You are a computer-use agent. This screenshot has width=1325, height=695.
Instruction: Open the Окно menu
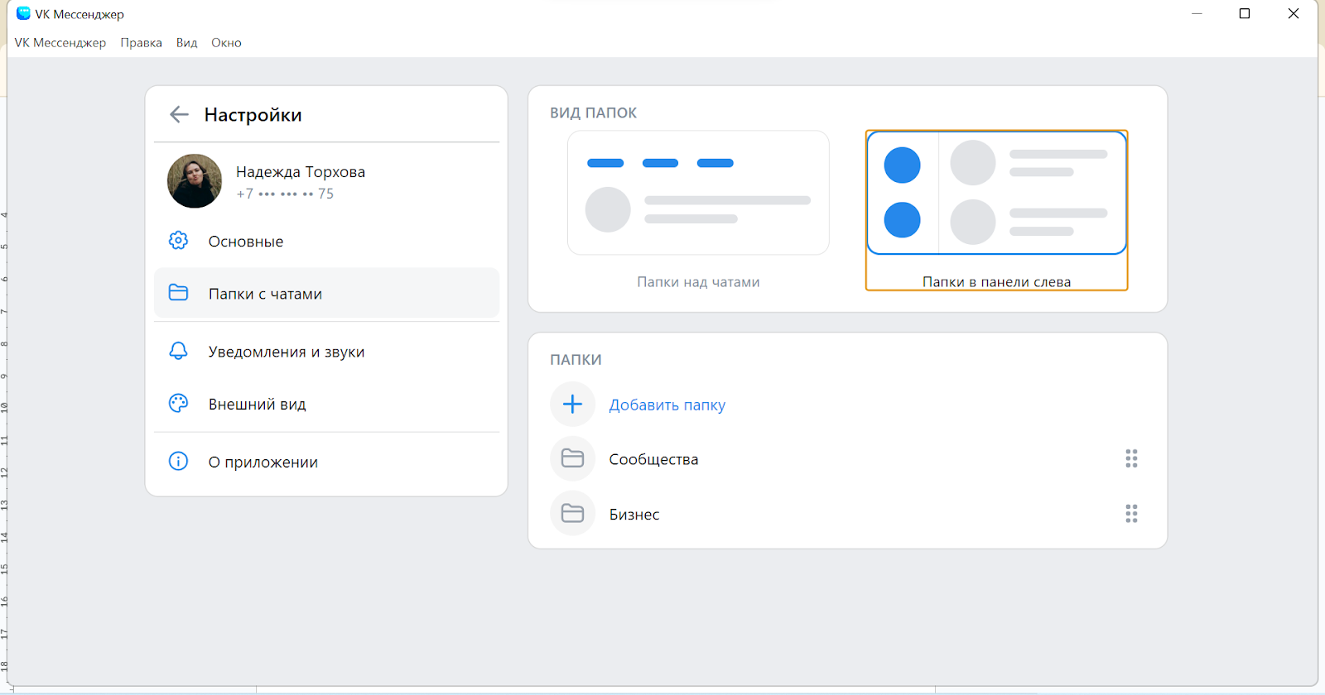point(226,43)
